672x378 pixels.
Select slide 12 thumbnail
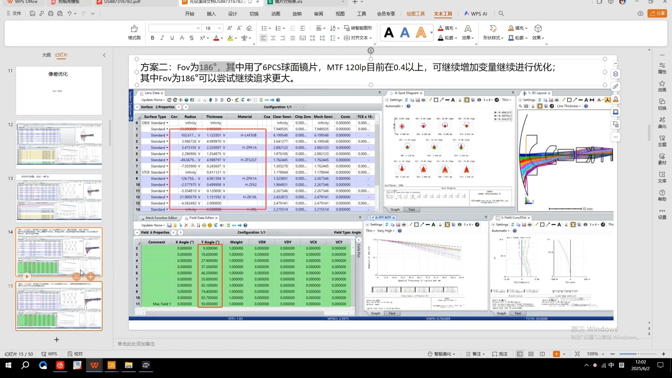coord(59,144)
